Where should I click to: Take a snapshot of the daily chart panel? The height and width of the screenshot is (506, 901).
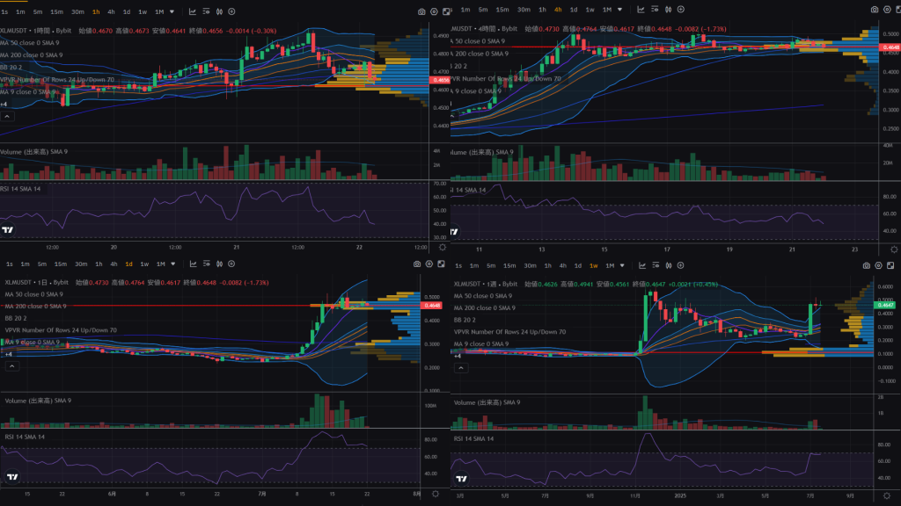coord(416,264)
